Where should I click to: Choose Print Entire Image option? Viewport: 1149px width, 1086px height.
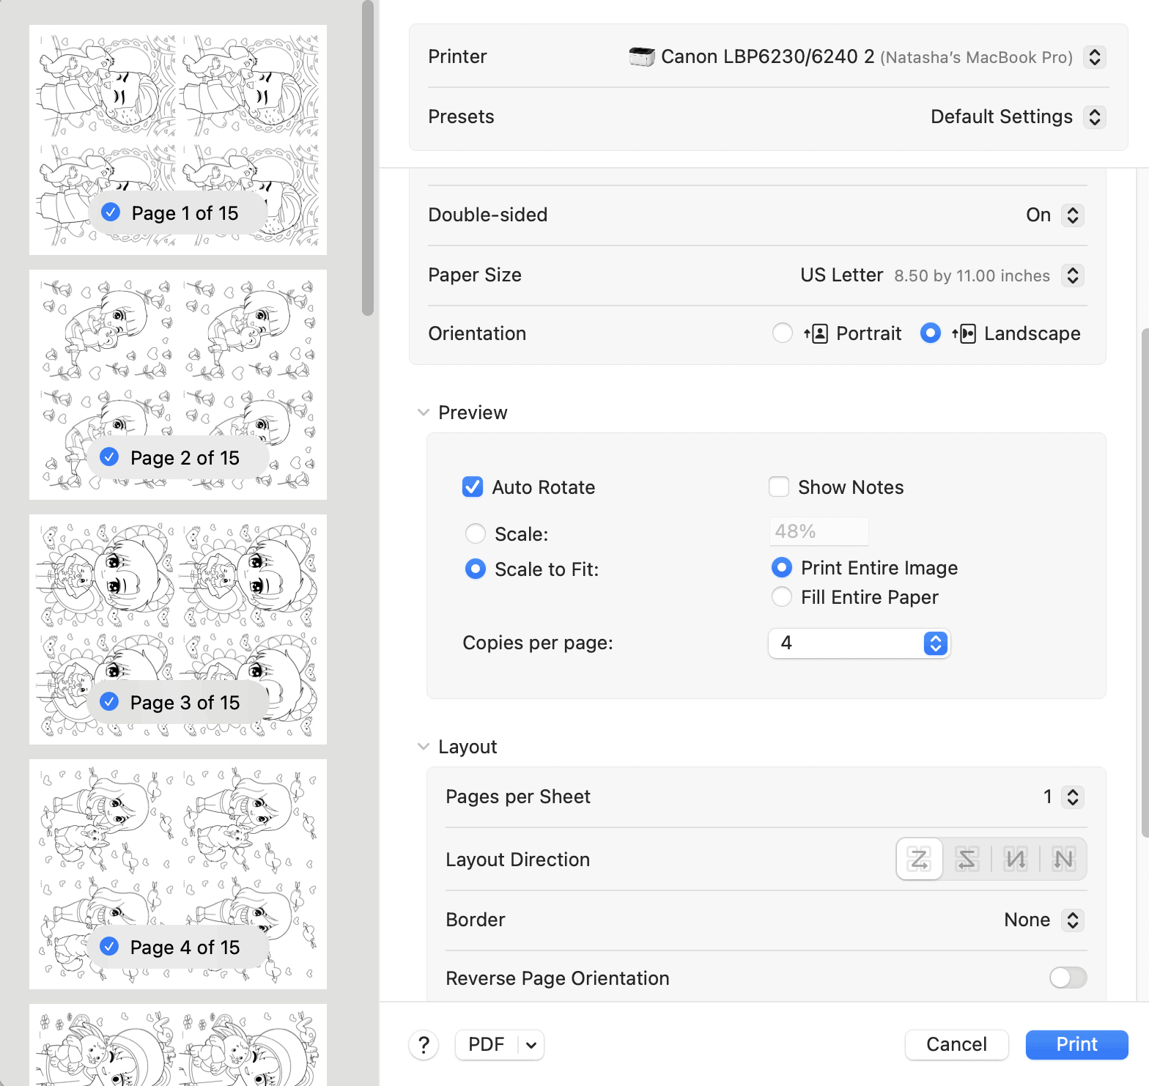782,567
